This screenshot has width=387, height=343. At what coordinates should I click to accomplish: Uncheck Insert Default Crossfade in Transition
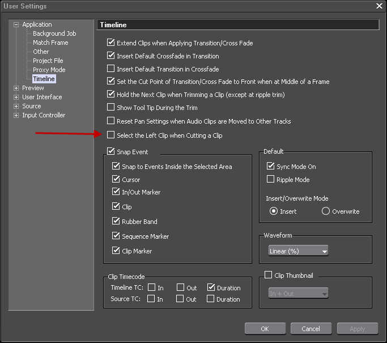click(x=111, y=56)
